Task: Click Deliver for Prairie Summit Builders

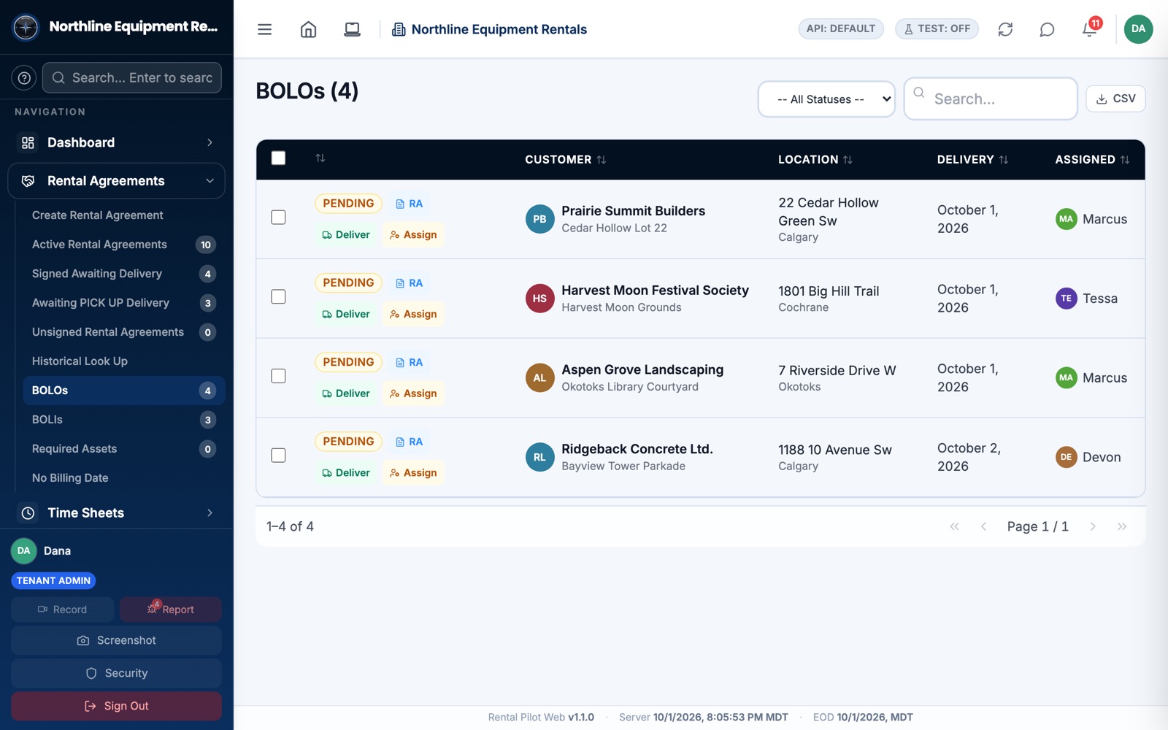Action: (346, 234)
